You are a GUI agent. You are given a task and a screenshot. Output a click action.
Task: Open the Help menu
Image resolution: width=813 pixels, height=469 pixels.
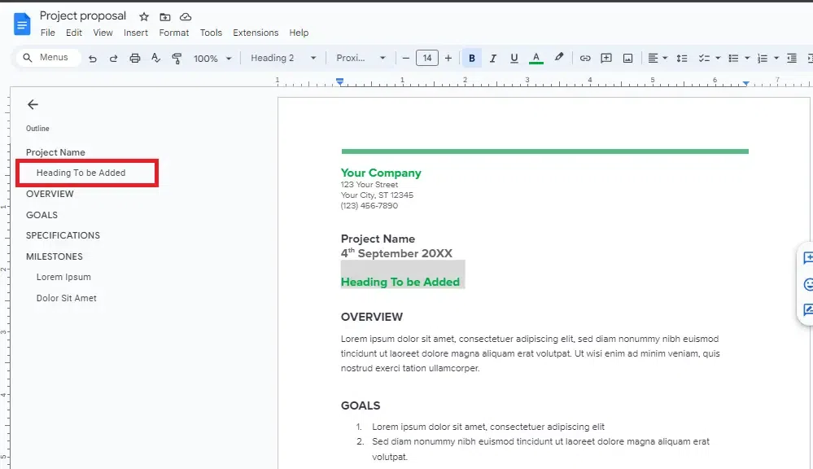pyautogui.click(x=299, y=33)
